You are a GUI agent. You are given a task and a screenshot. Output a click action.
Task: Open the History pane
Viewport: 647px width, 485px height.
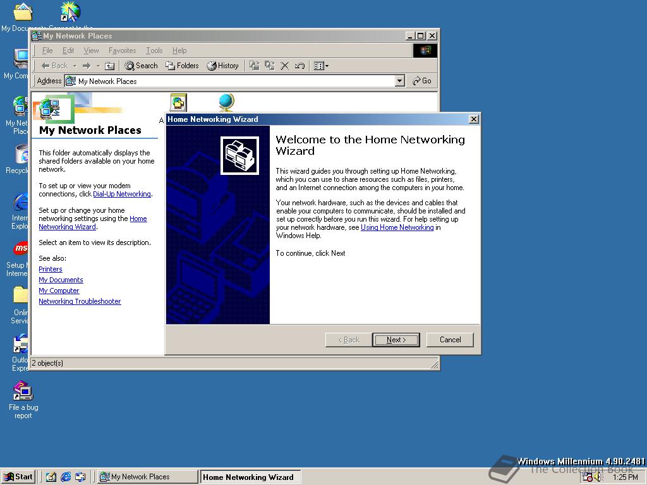pyautogui.click(x=223, y=66)
